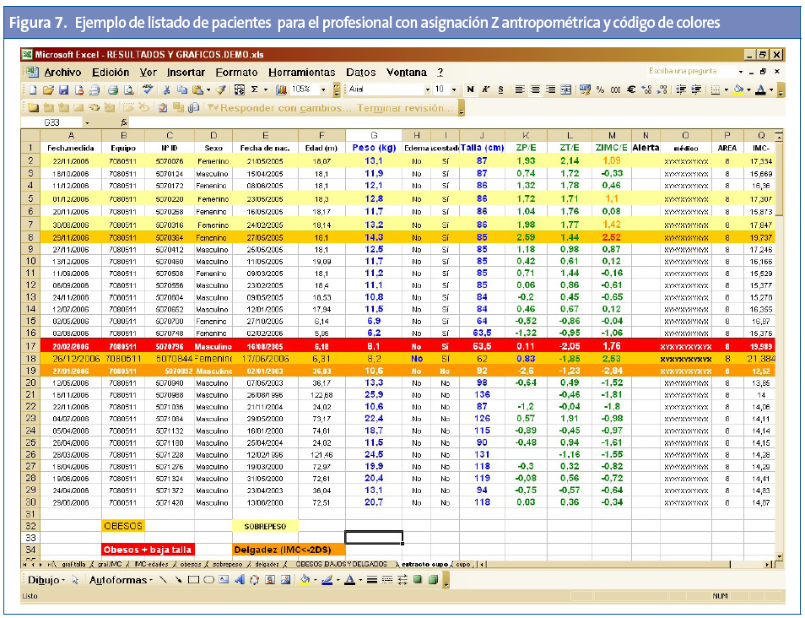Open the Herramientas menu
The image size is (805, 618).
(301, 73)
